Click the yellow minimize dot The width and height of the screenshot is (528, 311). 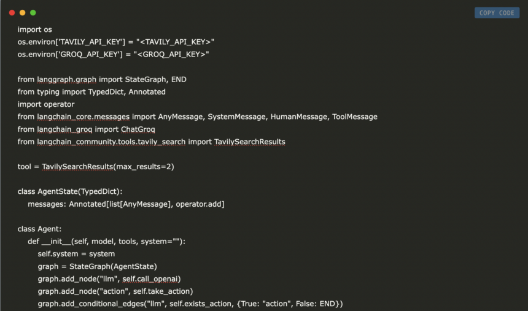[x=22, y=12]
